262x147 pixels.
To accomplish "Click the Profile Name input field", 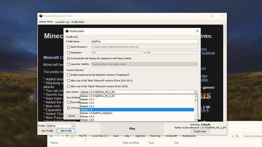I will pyautogui.click(x=145, y=42).
